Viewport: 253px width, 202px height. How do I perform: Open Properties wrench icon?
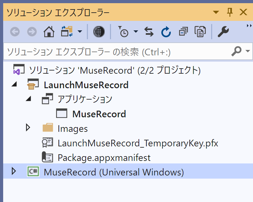pyautogui.click(x=223, y=32)
